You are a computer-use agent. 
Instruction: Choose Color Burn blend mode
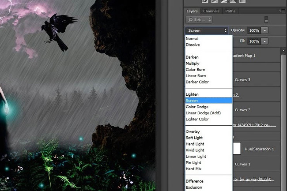(x=209, y=70)
